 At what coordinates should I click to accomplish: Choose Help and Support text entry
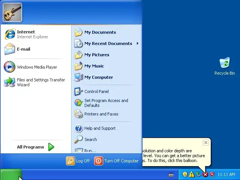pos(100,128)
